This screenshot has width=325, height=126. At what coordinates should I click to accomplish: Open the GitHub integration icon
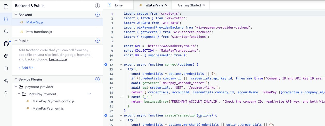pos(6,44)
